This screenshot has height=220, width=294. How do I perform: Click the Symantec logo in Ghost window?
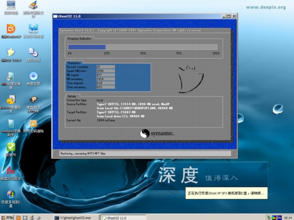pyautogui.click(x=157, y=133)
